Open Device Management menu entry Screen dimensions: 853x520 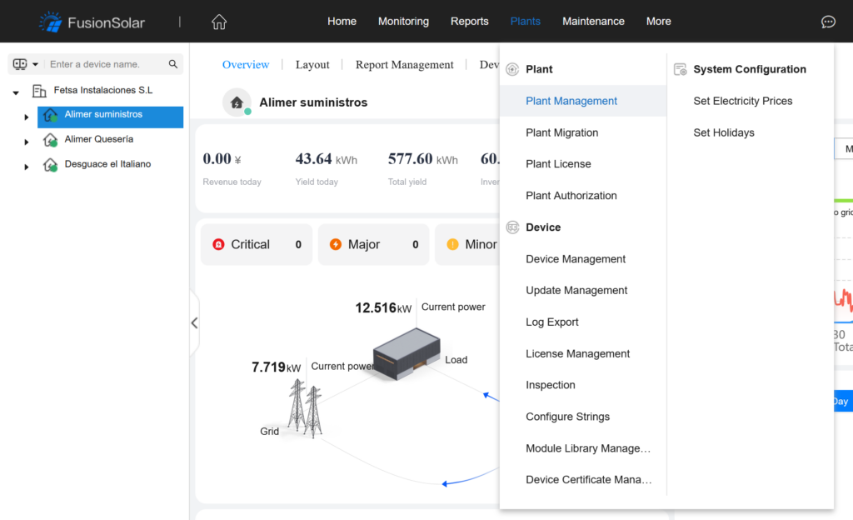[x=576, y=259]
